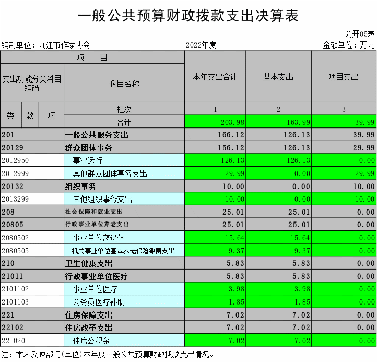The image size is (377, 362).
Task: Select the 基本支出 column header
Action: pos(278,77)
